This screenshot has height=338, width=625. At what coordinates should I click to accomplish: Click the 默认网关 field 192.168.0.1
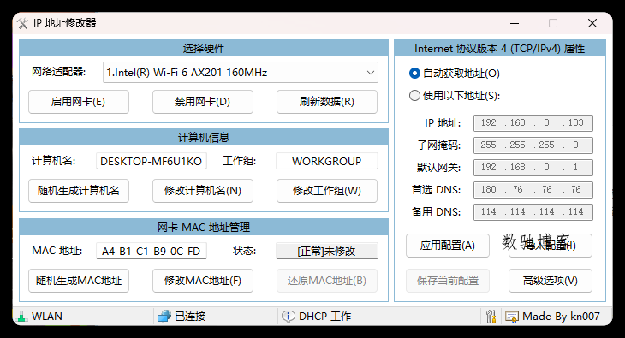click(x=533, y=168)
